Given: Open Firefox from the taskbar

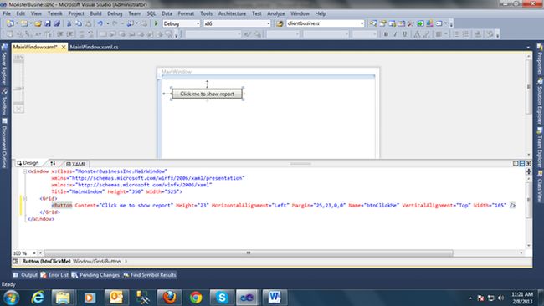Looking at the screenshot, I should coord(169,298).
